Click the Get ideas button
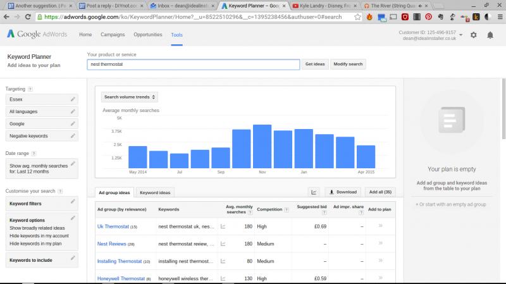506x284 pixels. tap(315, 64)
